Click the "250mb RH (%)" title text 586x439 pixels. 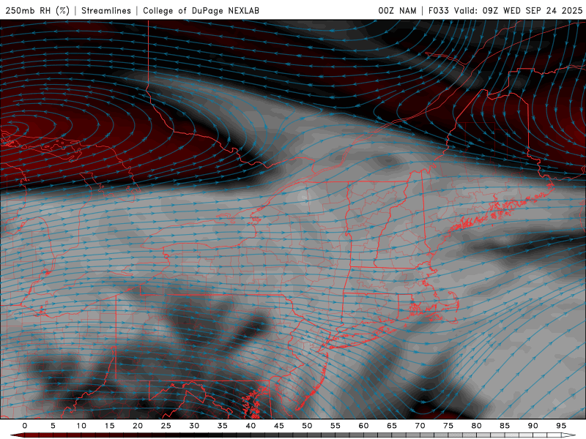37,11
